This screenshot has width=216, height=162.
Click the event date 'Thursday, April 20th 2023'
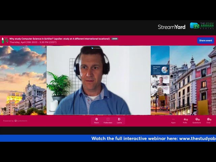pyautogui.click(x=24, y=42)
